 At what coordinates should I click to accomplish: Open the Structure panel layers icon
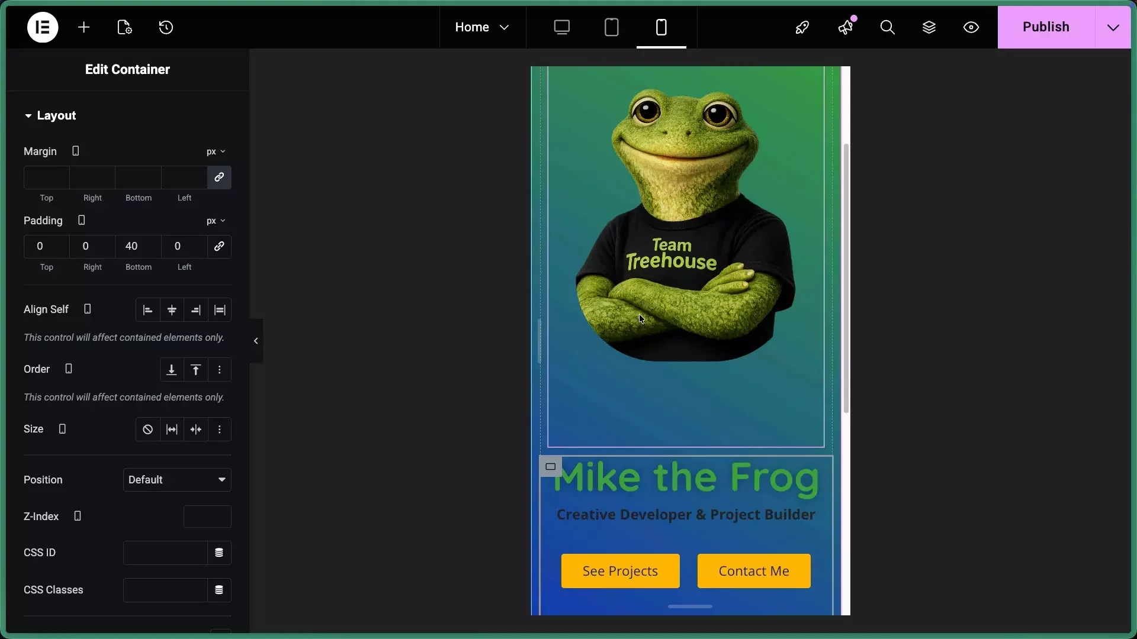(929, 27)
